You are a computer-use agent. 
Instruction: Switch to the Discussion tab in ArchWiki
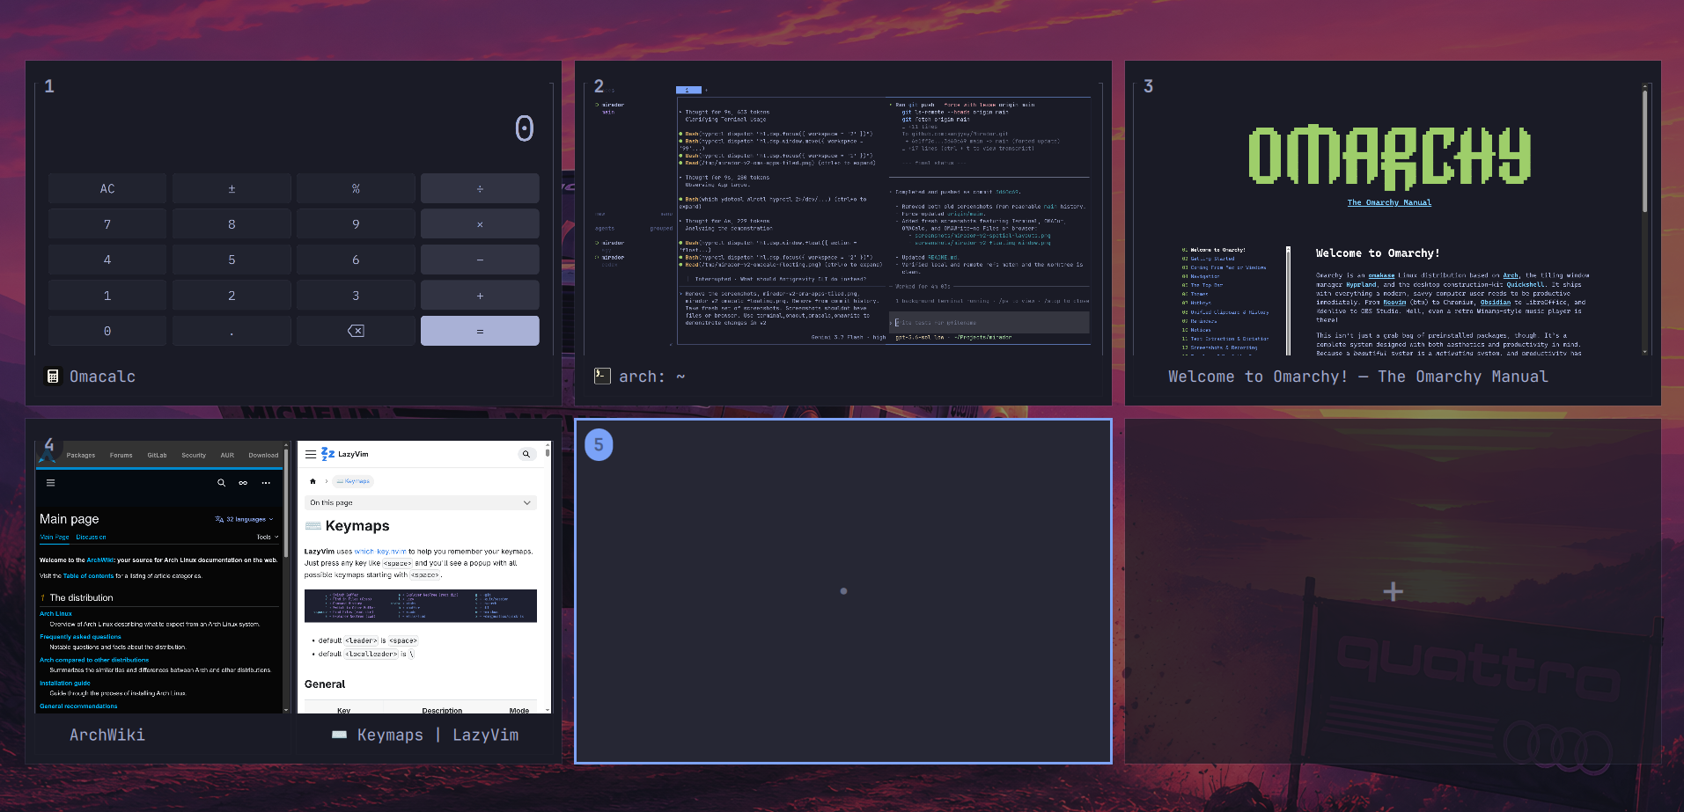pyautogui.click(x=91, y=537)
